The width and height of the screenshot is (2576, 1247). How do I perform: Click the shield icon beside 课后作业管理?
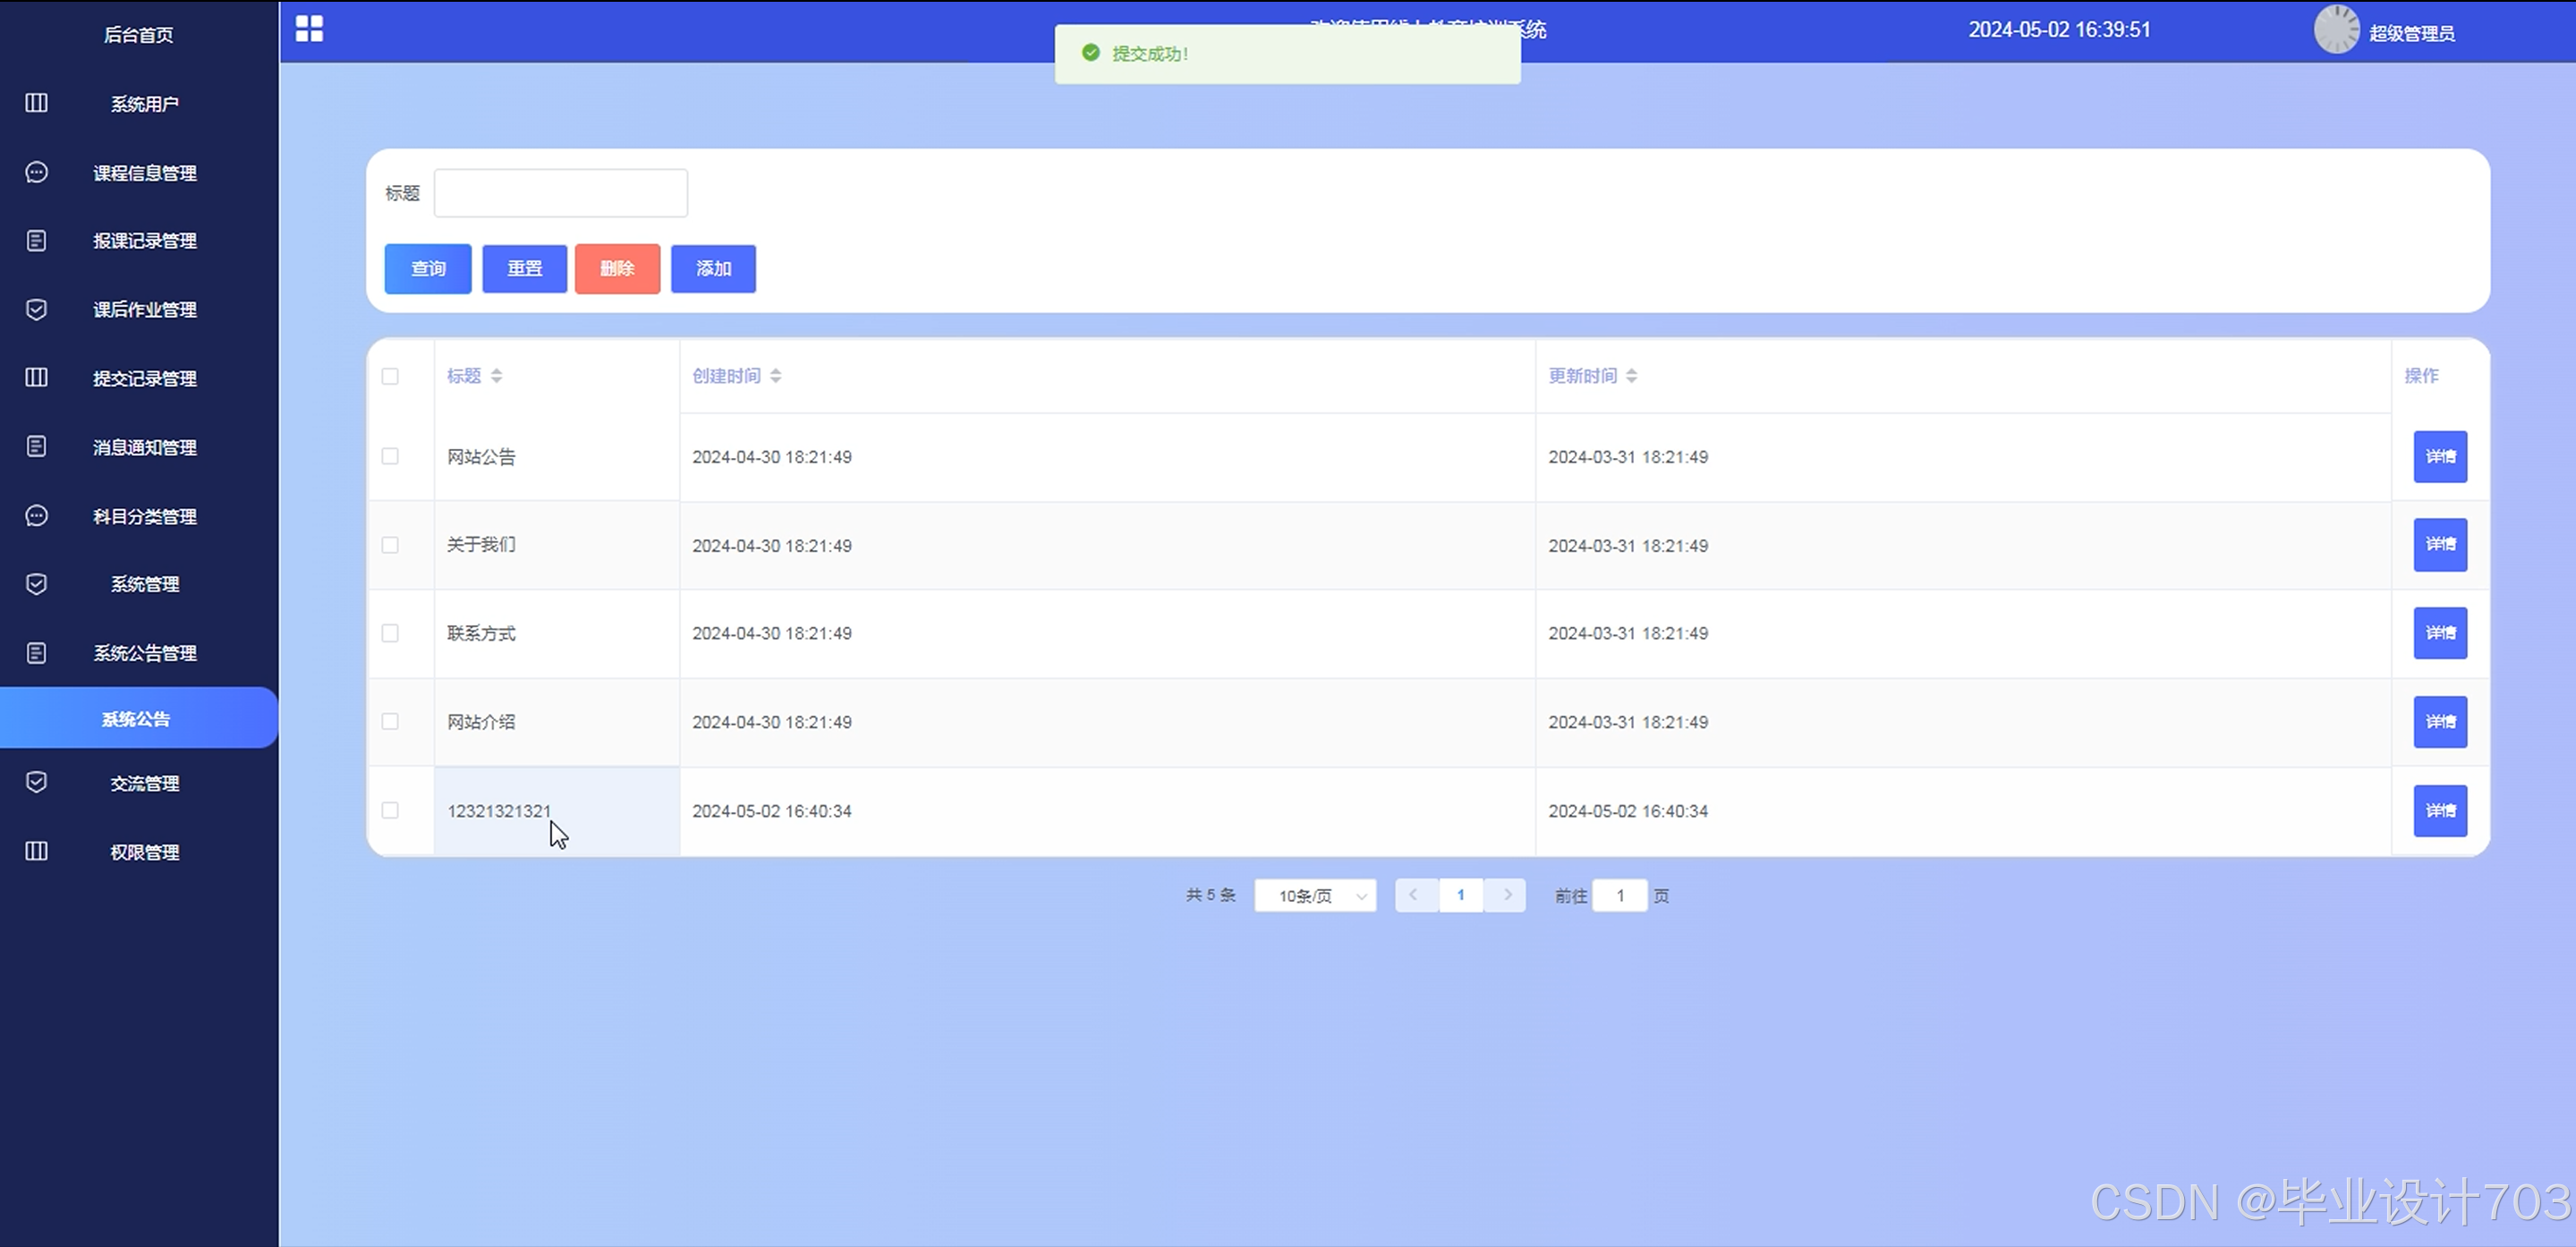(x=36, y=309)
